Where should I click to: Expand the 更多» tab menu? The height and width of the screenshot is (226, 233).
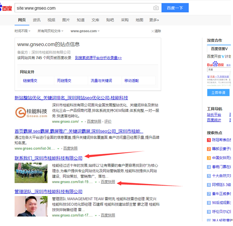point(154,20)
